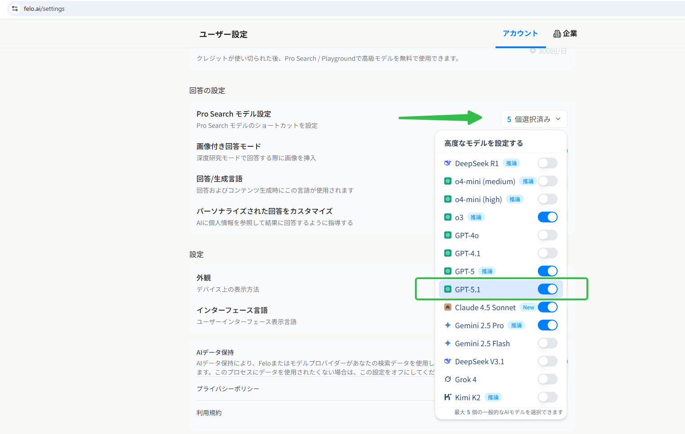Click the Gemini icon next to Gemini 2.5 Flash

click(448, 343)
